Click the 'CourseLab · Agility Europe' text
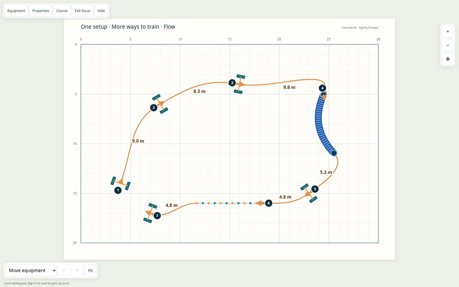Screen dimensions: 459x287 click(360, 28)
